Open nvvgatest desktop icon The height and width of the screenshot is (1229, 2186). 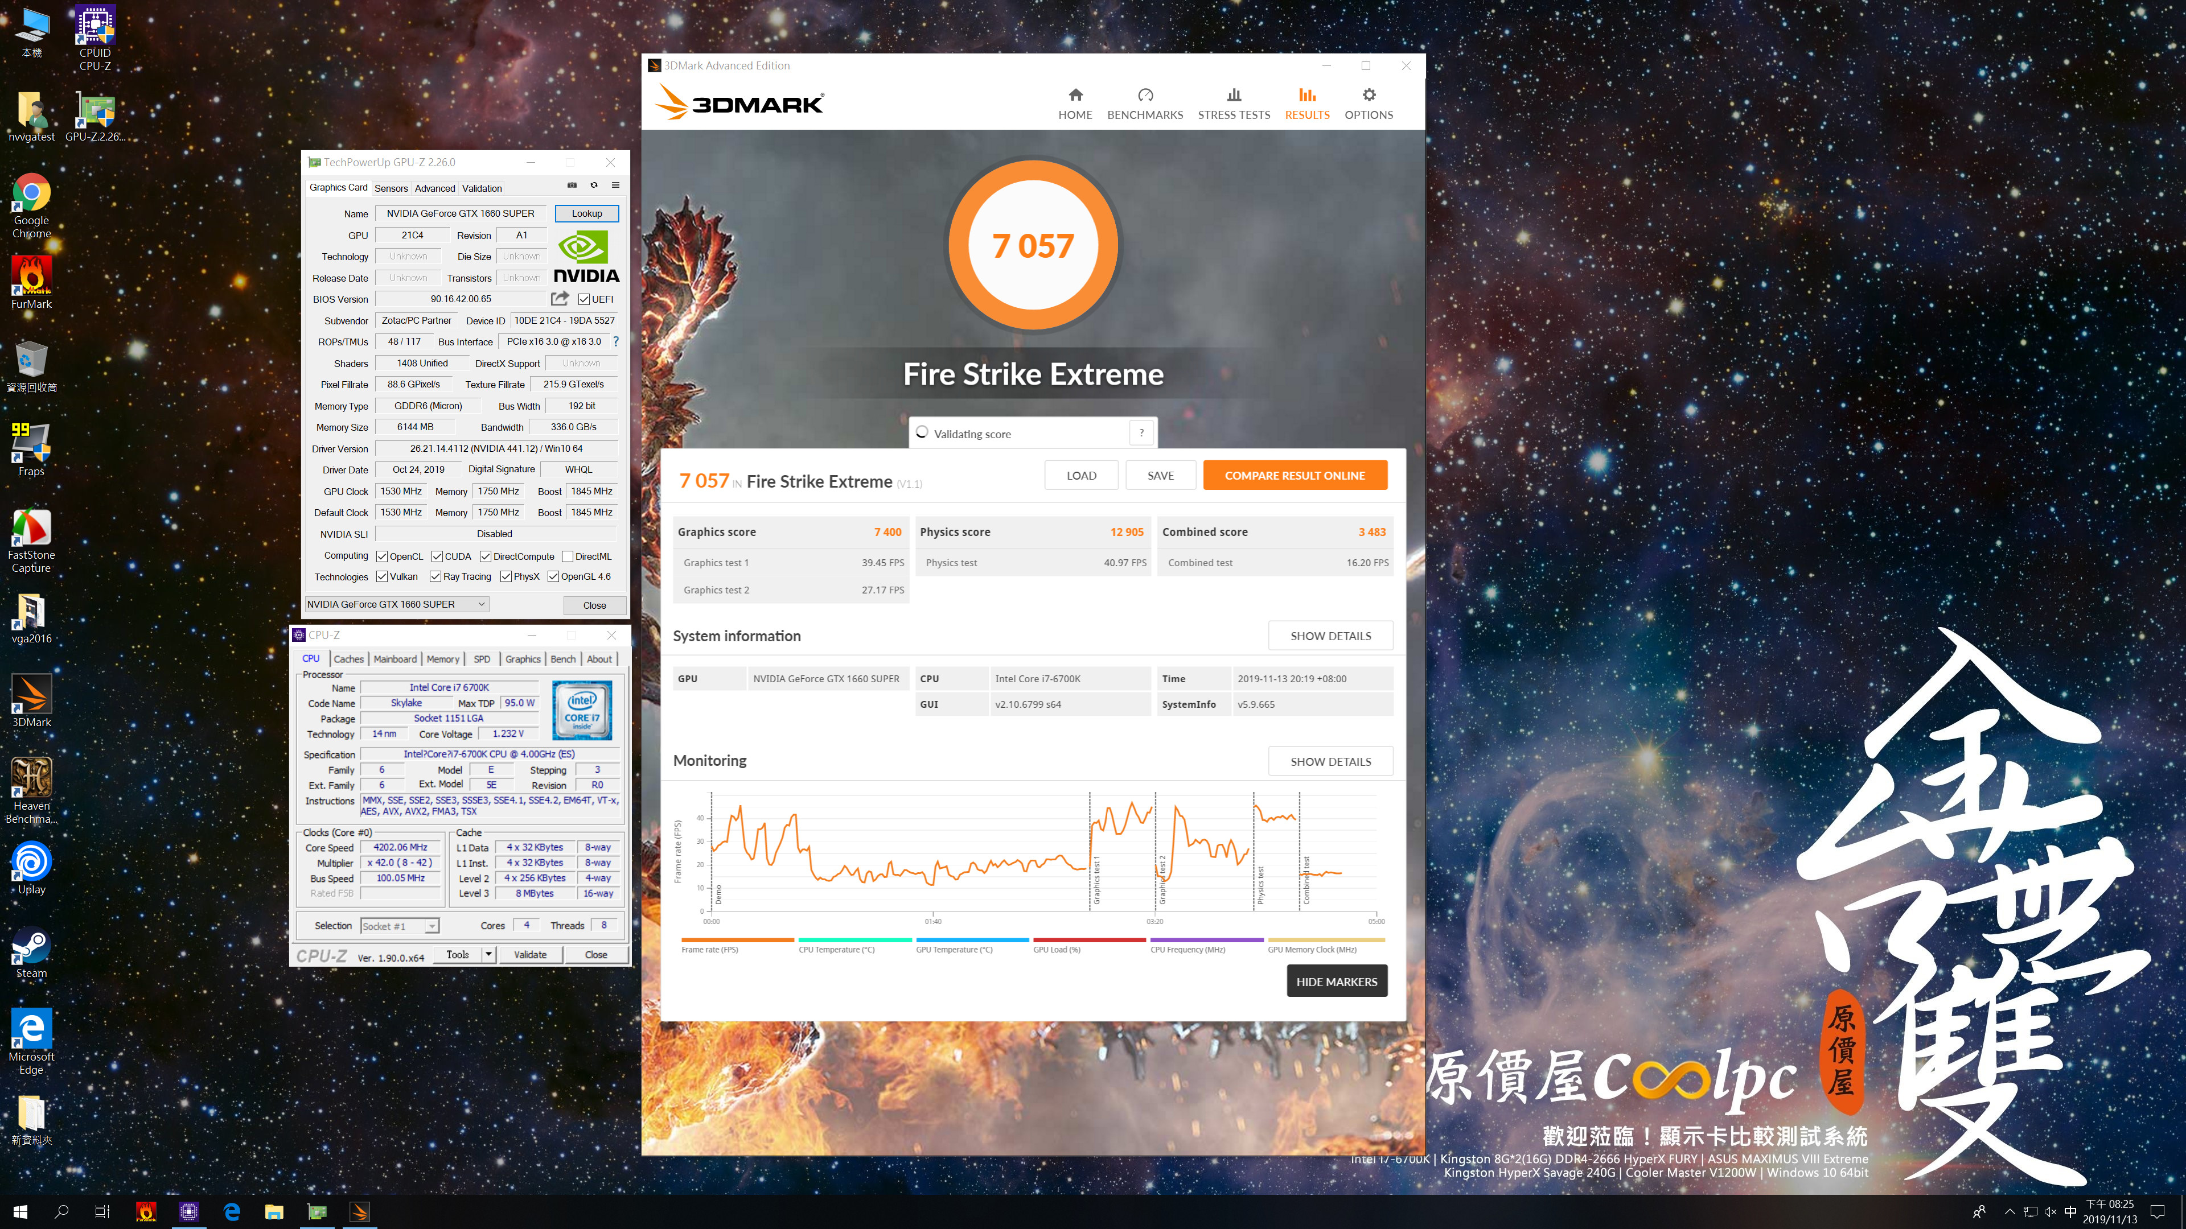tap(31, 116)
